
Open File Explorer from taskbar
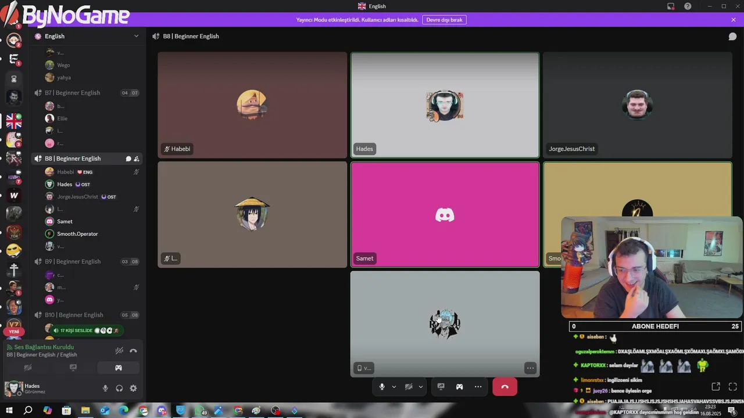point(85,410)
